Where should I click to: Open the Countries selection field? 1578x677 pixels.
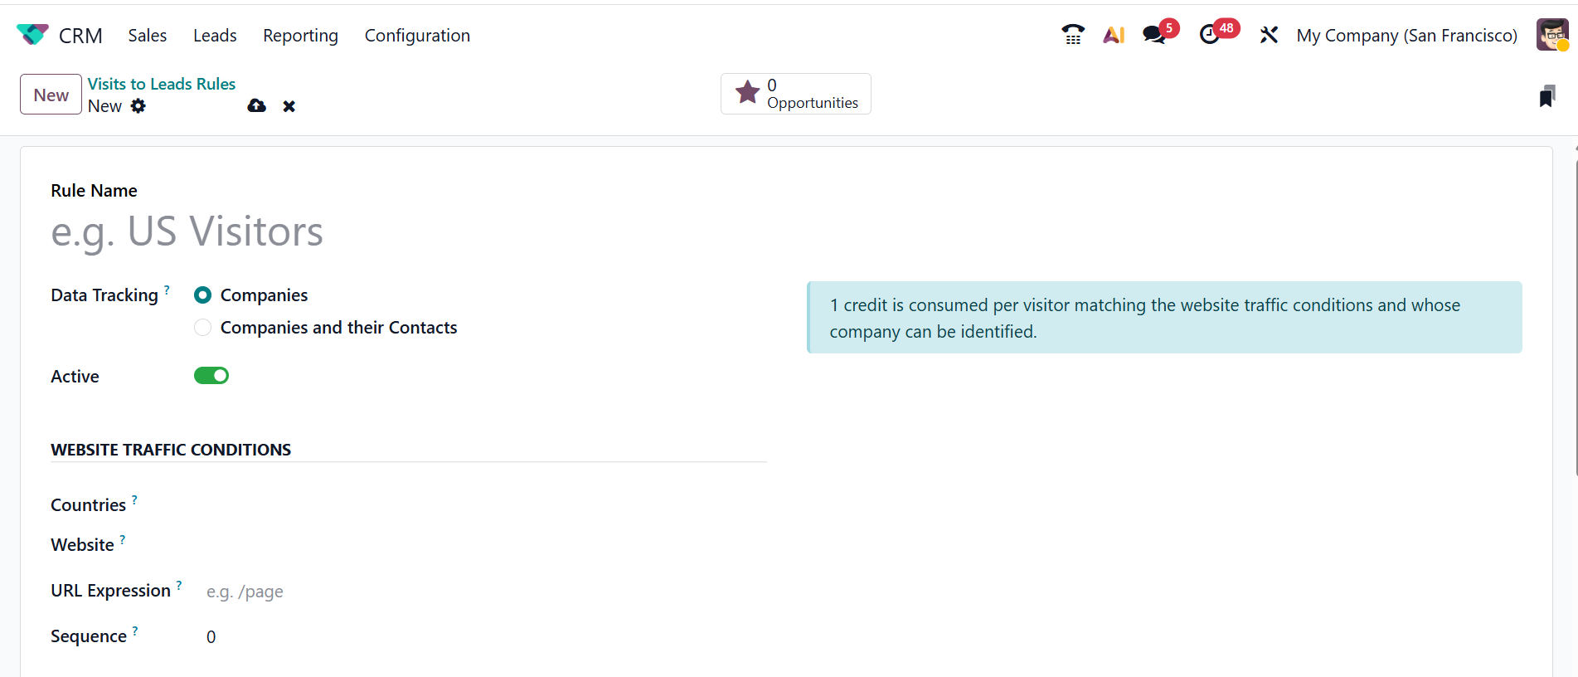click(x=481, y=505)
